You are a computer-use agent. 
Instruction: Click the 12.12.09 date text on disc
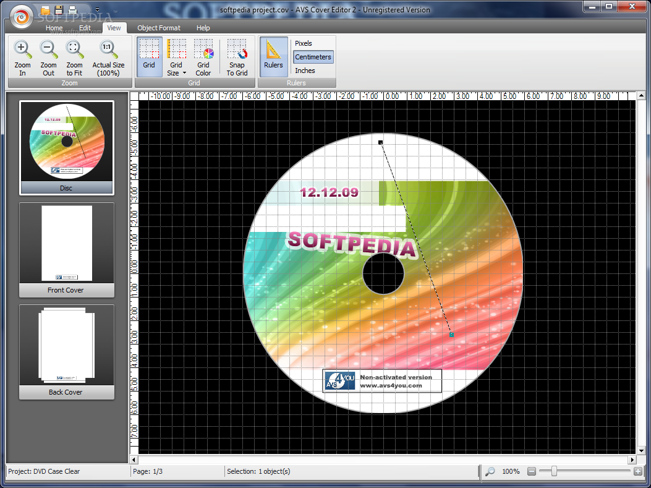click(x=329, y=192)
